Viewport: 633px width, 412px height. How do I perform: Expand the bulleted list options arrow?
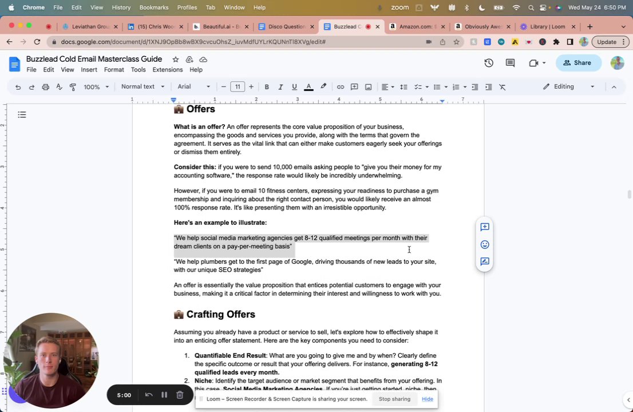[x=446, y=87]
